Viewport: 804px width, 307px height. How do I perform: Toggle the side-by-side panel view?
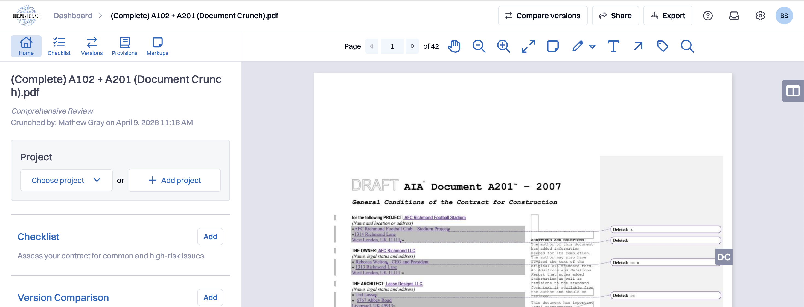click(x=793, y=91)
